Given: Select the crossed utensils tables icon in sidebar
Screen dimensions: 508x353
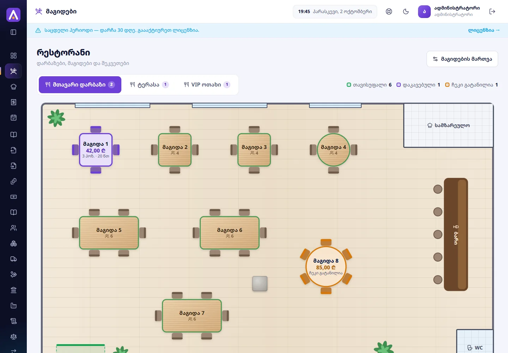Looking at the screenshot, I should [13, 71].
